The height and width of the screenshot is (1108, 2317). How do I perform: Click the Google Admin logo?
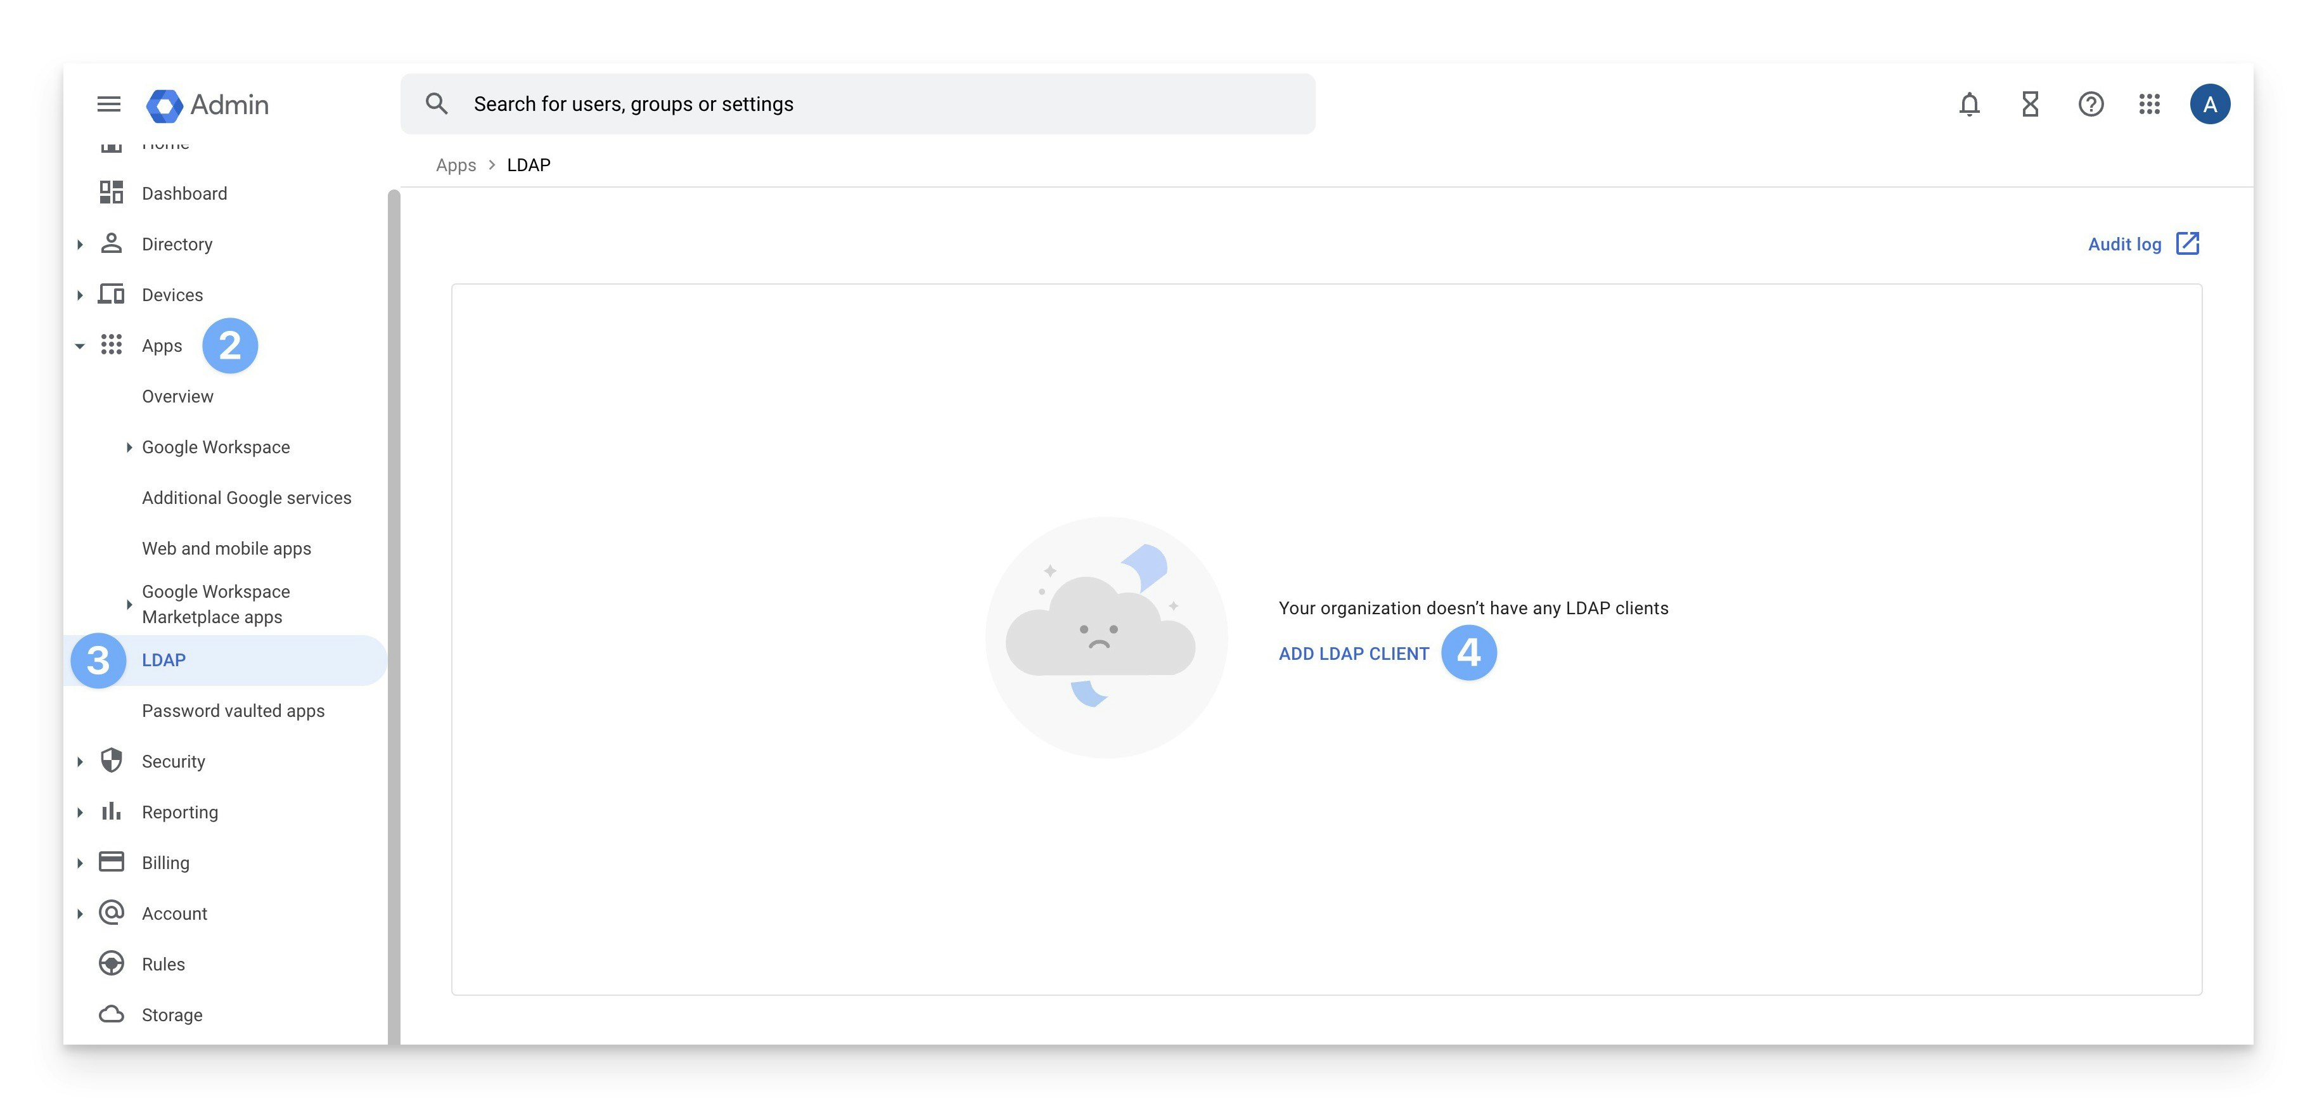click(x=208, y=105)
